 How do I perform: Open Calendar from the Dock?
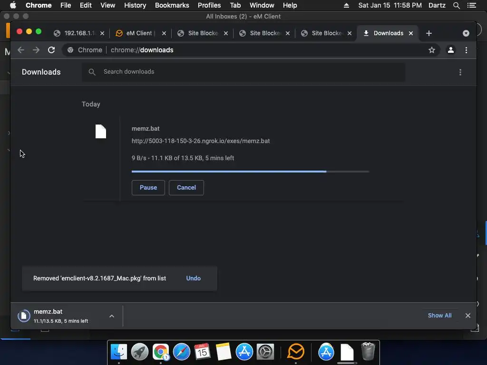coord(202,352)
